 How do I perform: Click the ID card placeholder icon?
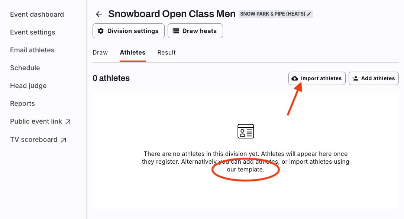(246, 131)
